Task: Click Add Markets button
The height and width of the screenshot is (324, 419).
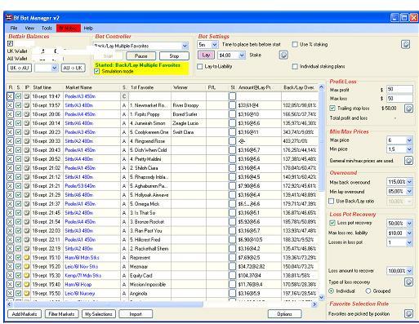Action: pyautogui.click(x=25, y=314)
